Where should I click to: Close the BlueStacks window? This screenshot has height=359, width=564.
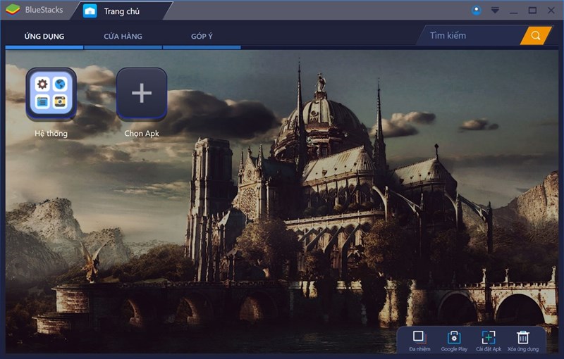(551, 11)
